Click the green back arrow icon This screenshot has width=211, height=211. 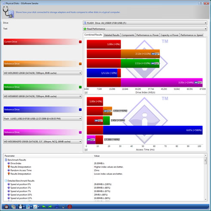click(44, 207)
